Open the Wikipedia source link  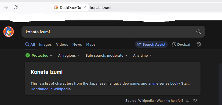146,101
